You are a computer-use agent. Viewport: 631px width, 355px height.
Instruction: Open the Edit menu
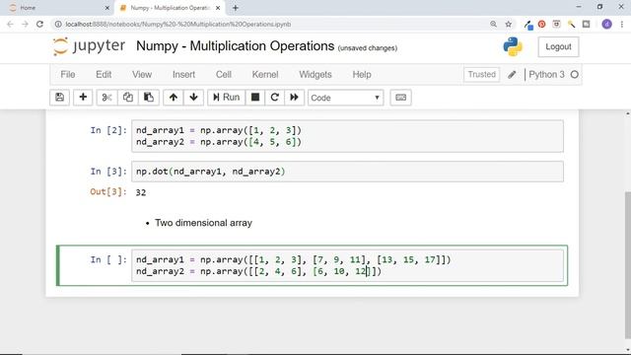tap(104, 75)
